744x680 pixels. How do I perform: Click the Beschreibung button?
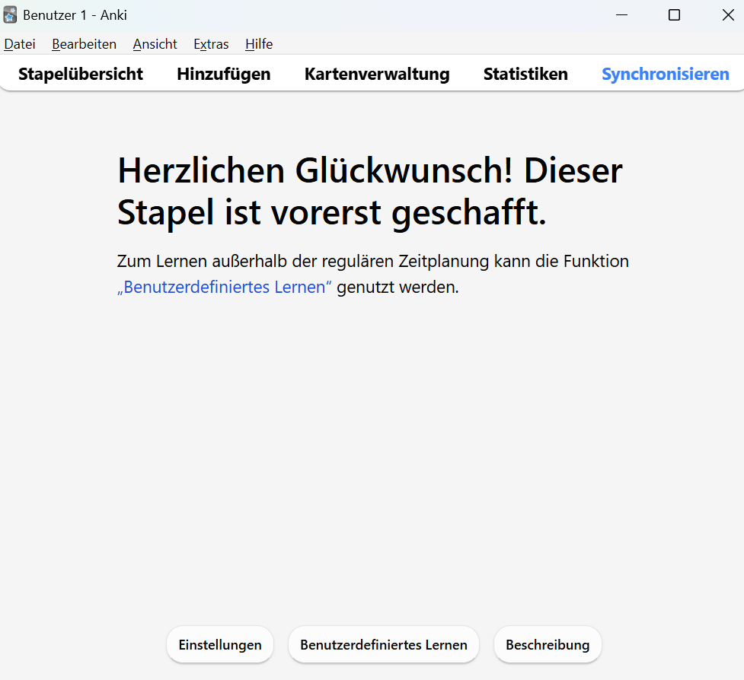(548, 644)
